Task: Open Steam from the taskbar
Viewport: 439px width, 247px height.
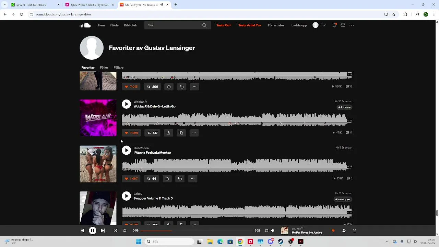Action: point(281,242)
